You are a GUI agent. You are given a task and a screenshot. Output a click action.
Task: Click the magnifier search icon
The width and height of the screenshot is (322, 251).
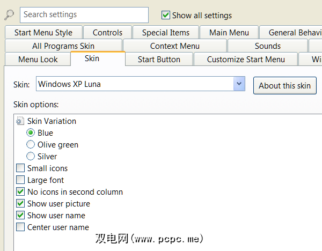(9, 15)
